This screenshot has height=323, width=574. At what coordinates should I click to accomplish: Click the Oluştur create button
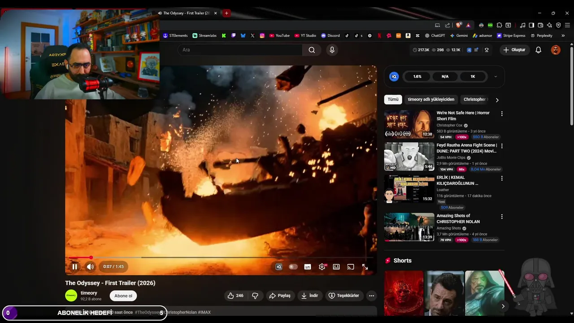(x=514, y=50)
